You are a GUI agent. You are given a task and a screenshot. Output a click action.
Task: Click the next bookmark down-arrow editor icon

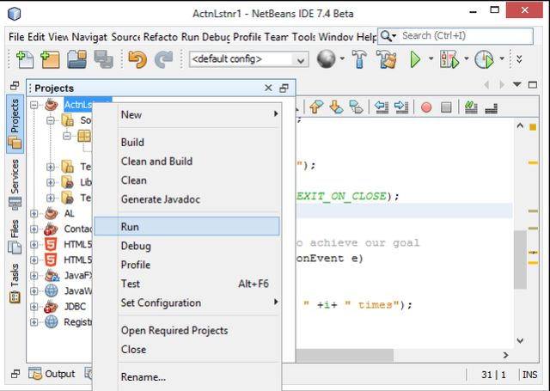[x=336, y=107]
